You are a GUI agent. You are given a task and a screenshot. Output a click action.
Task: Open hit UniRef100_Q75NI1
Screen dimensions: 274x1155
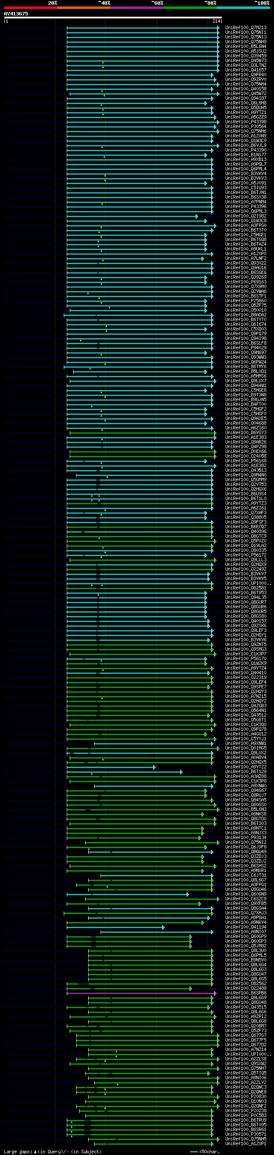(246, 32)
